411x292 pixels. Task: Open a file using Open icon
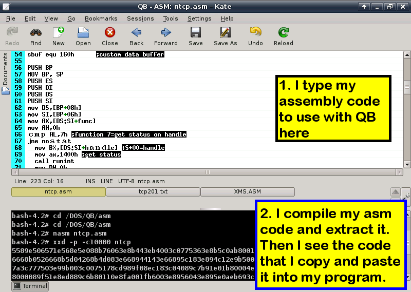coord(83,36)
